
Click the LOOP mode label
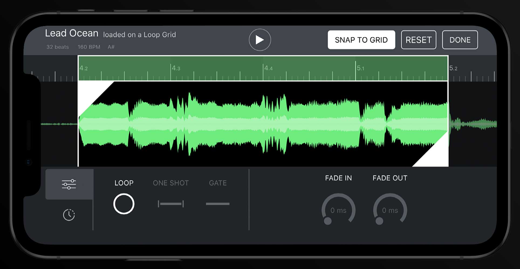pyautogui.click(x=124, y=183)
